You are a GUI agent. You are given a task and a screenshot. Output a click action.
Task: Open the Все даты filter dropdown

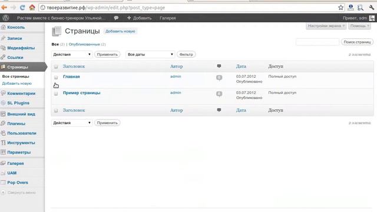click(x=150, y=55)
